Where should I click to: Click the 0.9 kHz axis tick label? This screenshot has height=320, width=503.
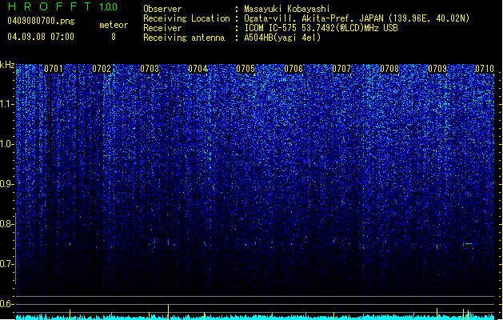[x=6, y=184]
